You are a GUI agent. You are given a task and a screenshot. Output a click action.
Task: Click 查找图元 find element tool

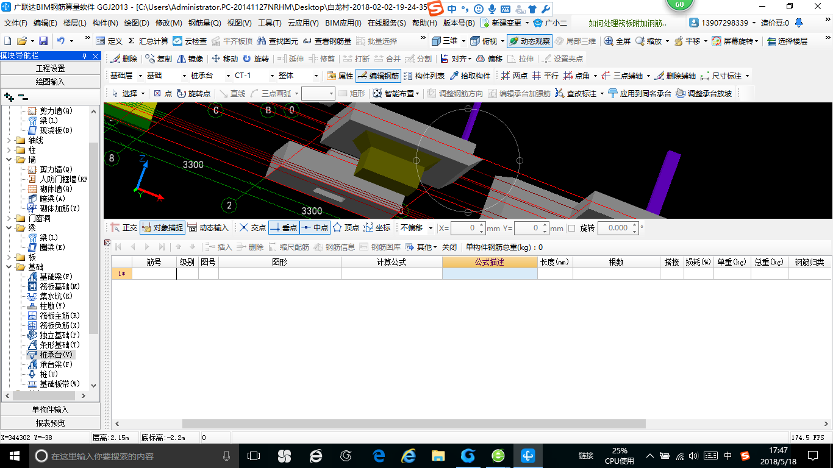[277, 41]
